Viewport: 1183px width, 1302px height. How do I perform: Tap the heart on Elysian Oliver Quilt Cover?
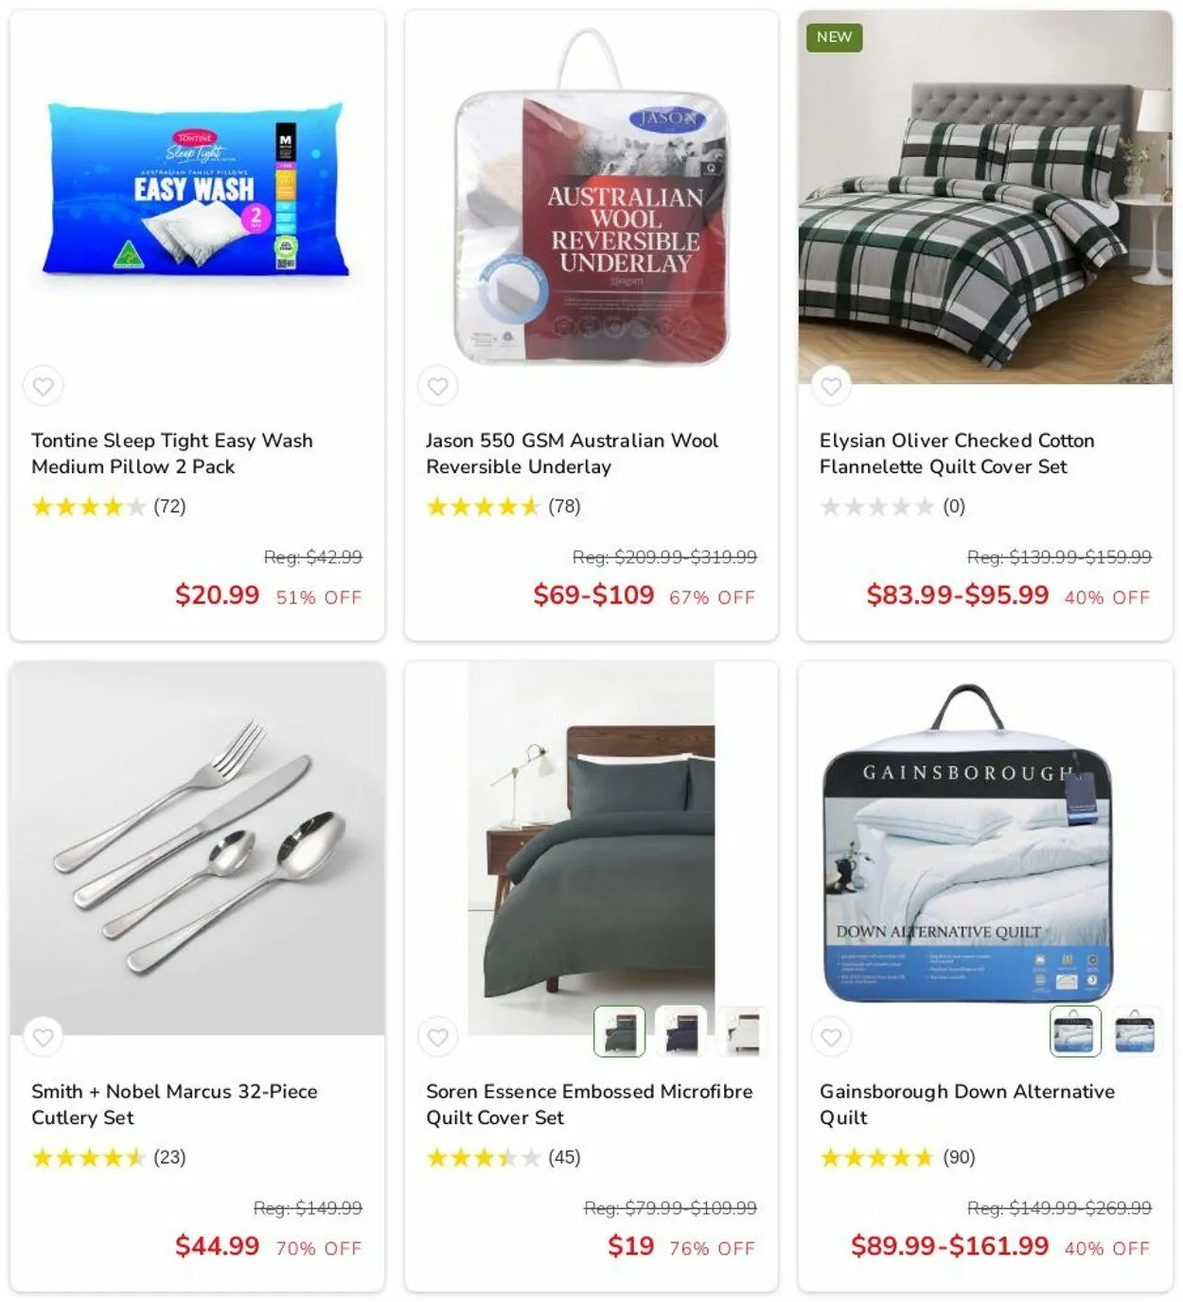831,386
